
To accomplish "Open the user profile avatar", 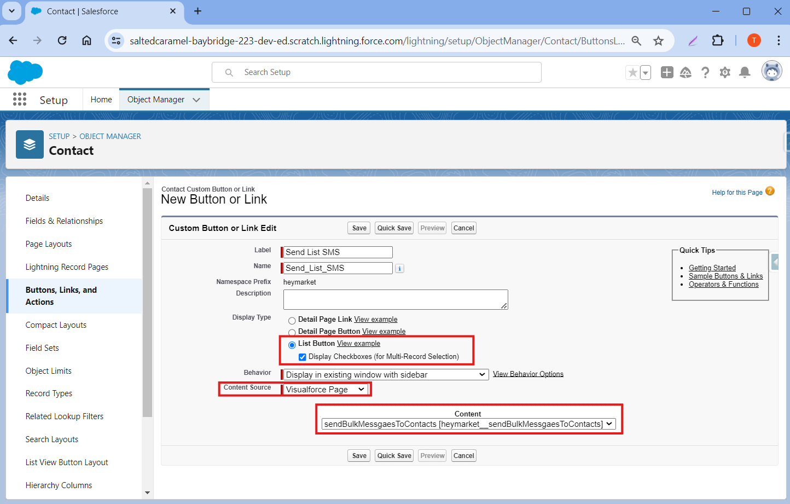I will coord(772,71).
